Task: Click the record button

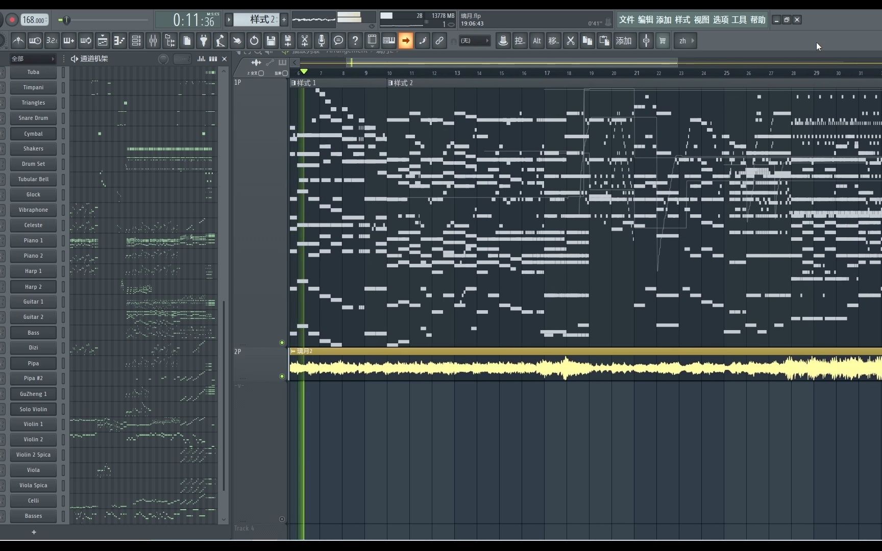Action: 12,20
